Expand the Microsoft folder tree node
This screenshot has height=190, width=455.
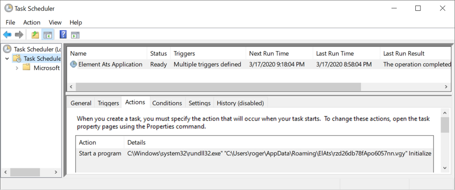pos(17,68)
